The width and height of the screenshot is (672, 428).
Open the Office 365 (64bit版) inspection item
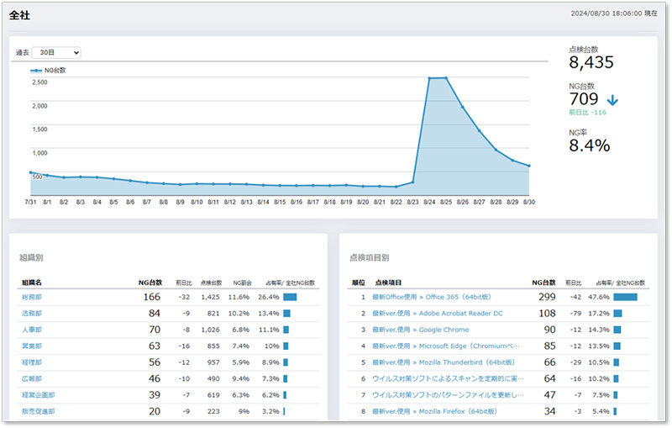pos(432,297)
